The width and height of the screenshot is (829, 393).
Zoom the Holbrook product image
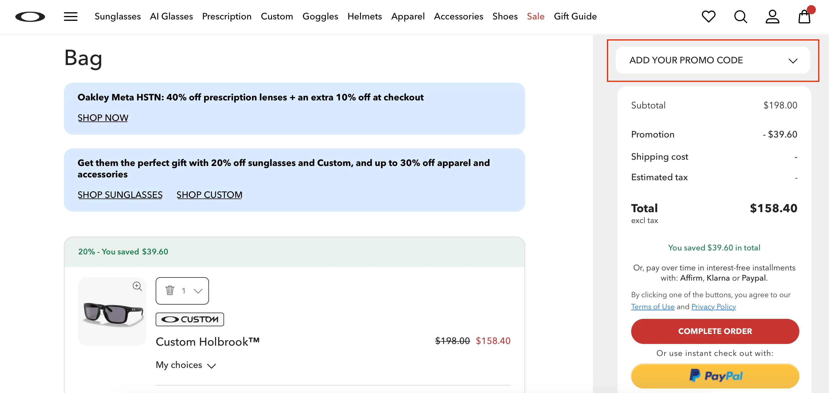(x=137, y=286)
